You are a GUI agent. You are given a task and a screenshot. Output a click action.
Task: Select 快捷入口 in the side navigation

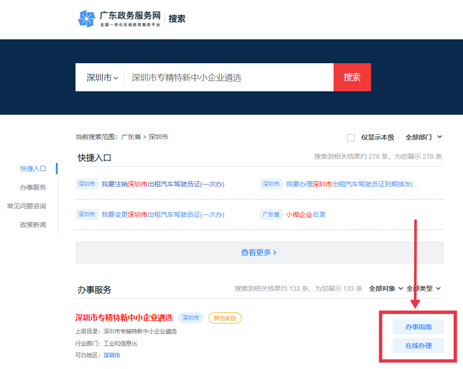click(33, 169)
